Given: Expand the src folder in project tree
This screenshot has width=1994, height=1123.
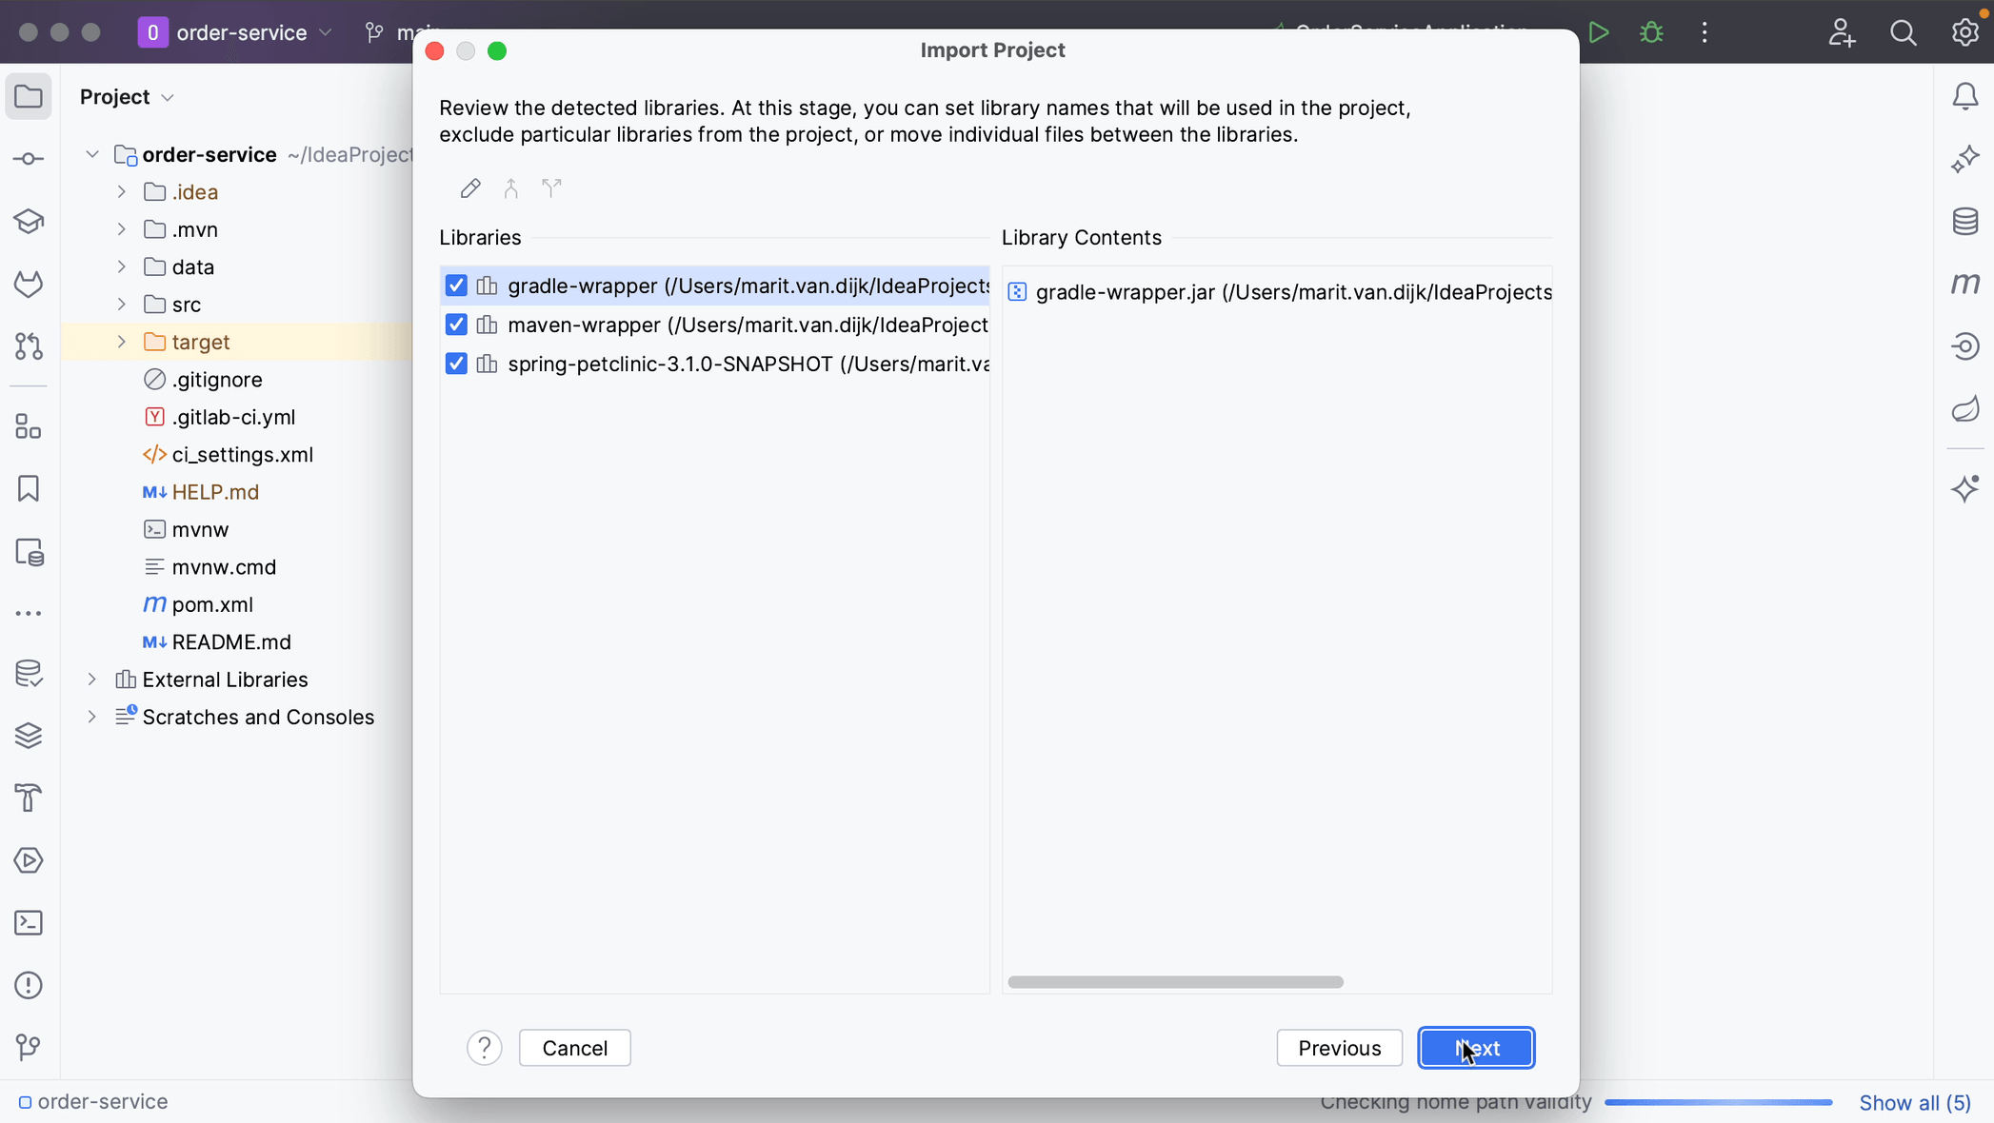Looking at the screenshot, I should pos(123,304).
